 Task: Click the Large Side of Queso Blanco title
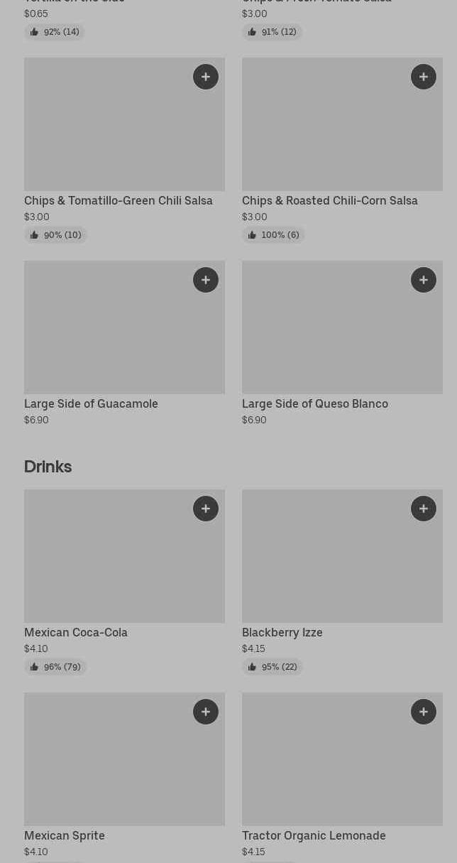click(315, 403)
